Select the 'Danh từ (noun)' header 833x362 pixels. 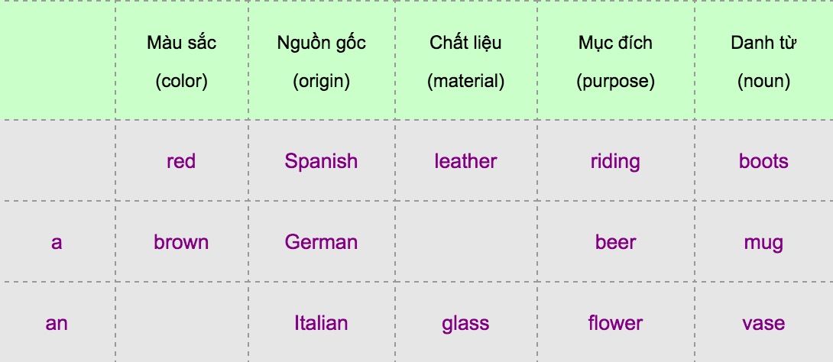tap(763, 61)
